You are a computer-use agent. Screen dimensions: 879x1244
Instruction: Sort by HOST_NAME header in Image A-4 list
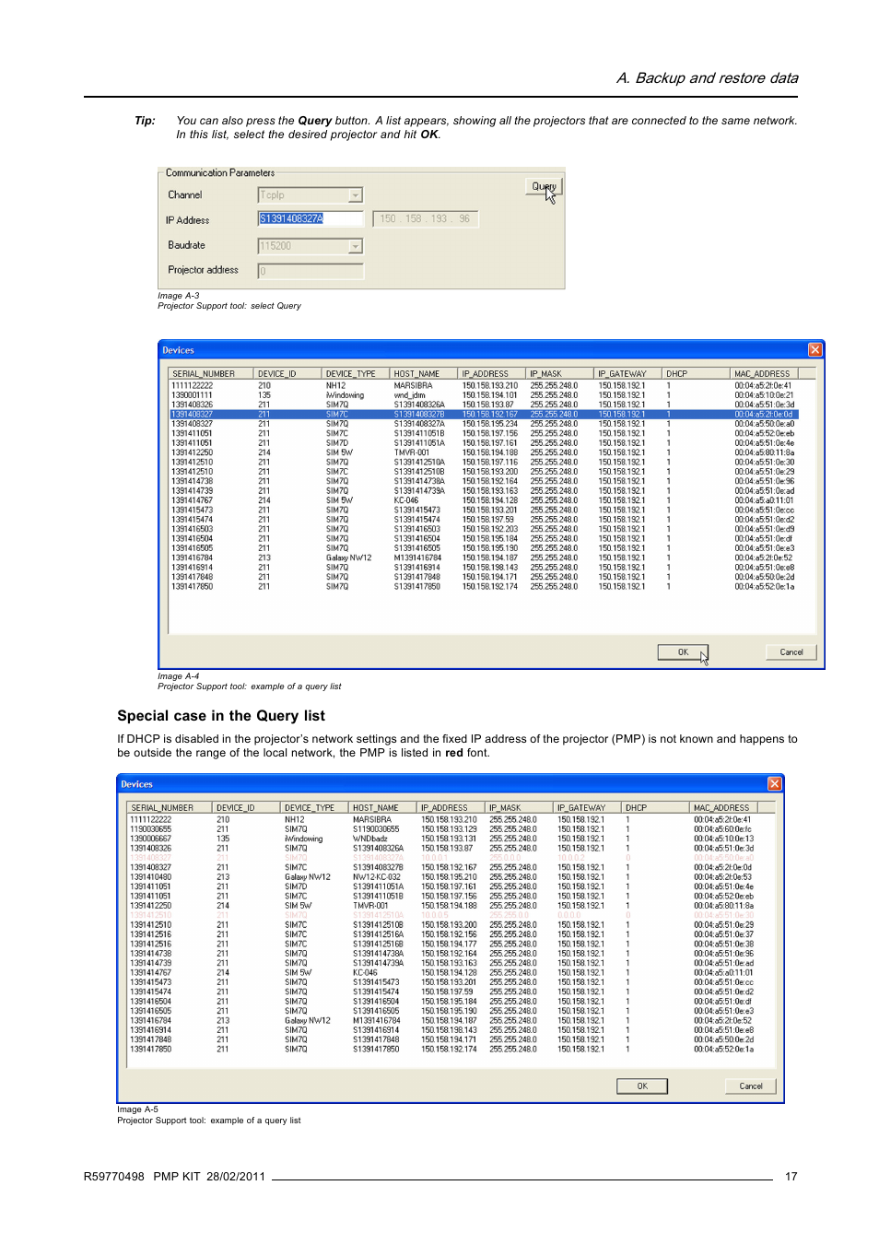point(424,374)
